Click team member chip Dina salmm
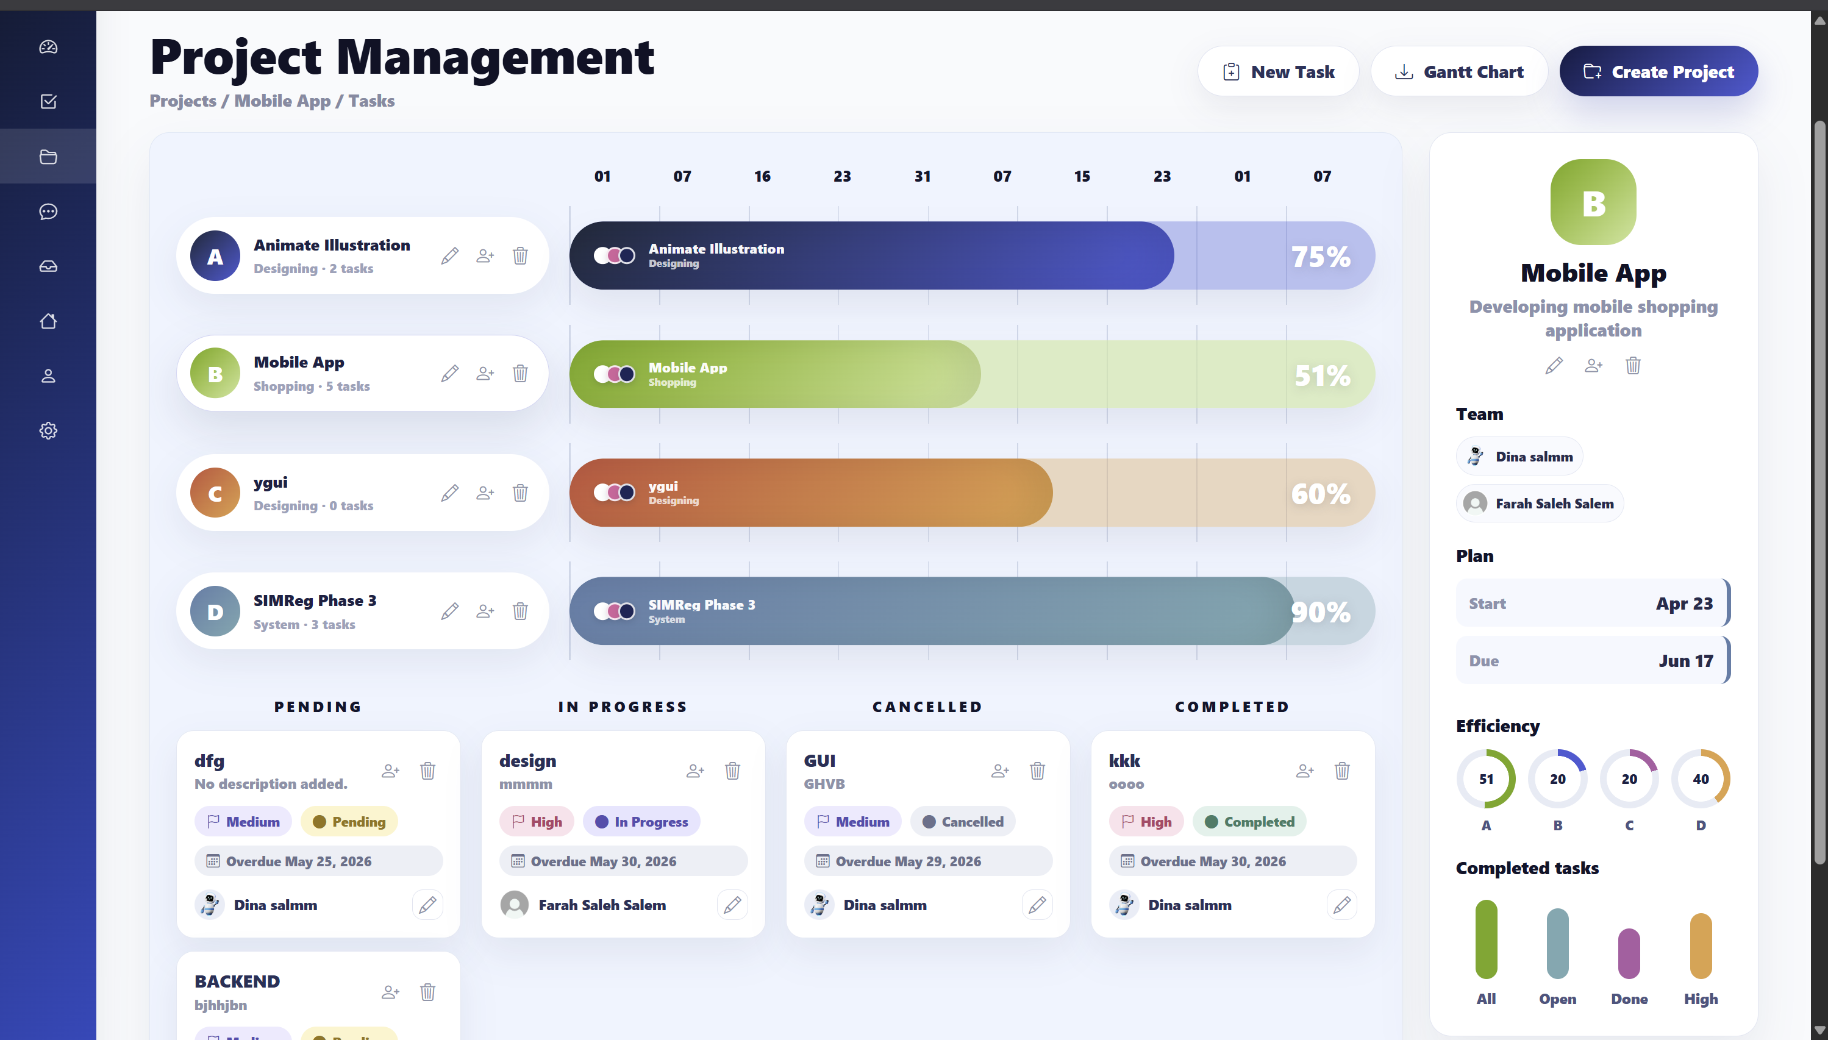 click(1519, 457)
